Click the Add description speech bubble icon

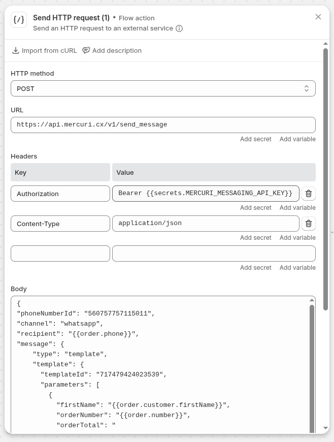86,50
